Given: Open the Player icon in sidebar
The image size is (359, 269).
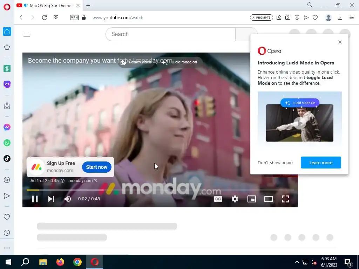Looking at the screenshot, I should (x=7, y=180).
